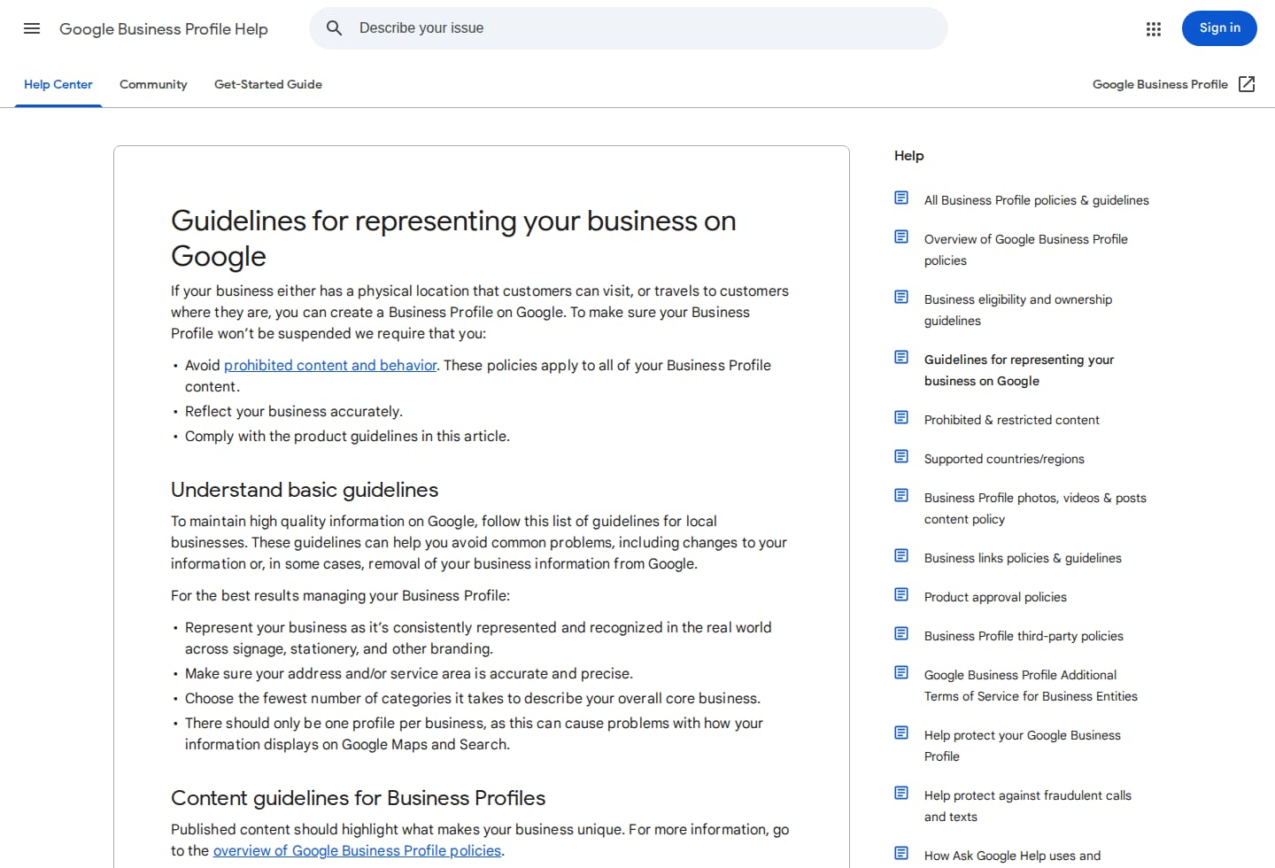Click article icon for third-party policies
This screenshot has width=1275, height=868.
(901, 634)
